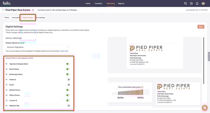Open the circular activity icon beside search
The height and width of the screenshot is (113, 210).
191,3
